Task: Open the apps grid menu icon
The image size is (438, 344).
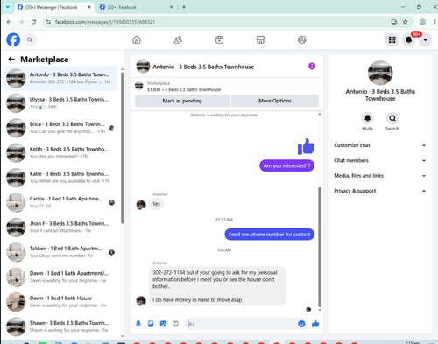Action: (392, 39)
